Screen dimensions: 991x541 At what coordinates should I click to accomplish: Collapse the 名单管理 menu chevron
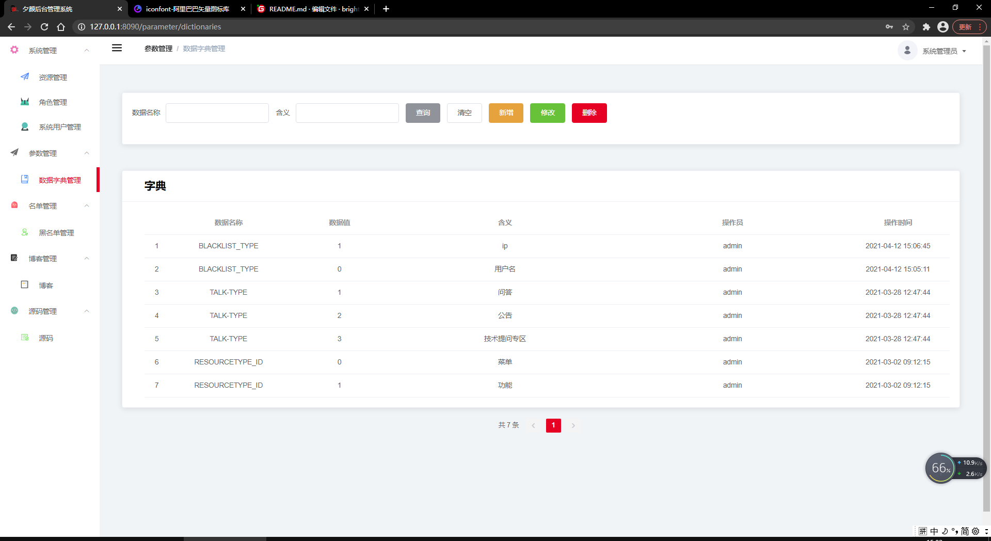pos(87,205)
